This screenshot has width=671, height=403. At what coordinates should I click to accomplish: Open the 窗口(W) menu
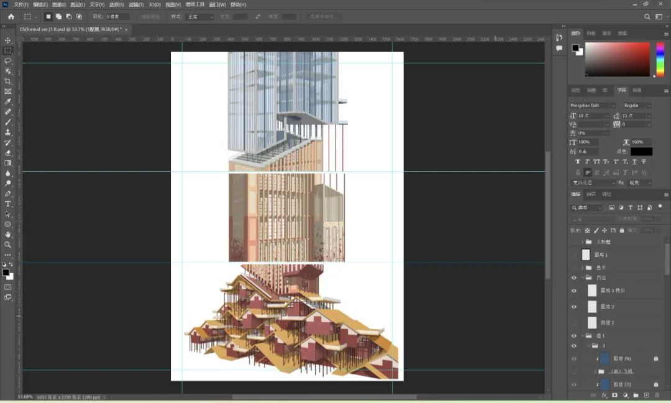pyautogui.click(x=217, y=5)
